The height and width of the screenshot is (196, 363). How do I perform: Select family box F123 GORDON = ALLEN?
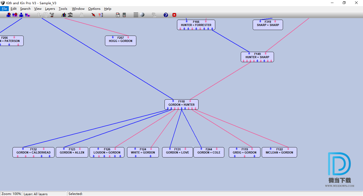72,152
